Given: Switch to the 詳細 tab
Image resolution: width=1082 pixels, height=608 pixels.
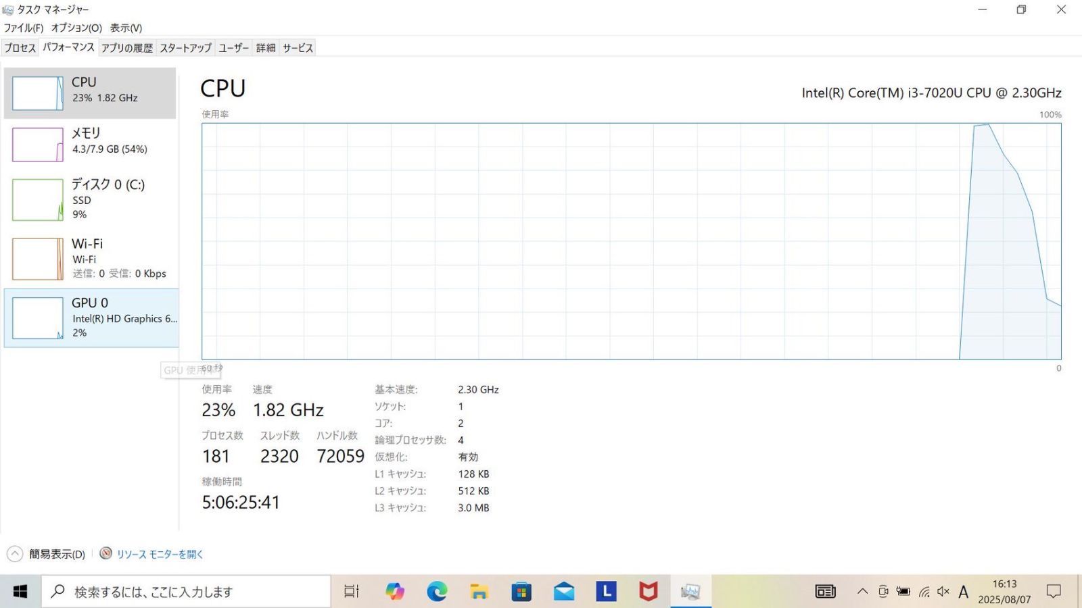Looking at the screenshot, I should pos(266,48).
